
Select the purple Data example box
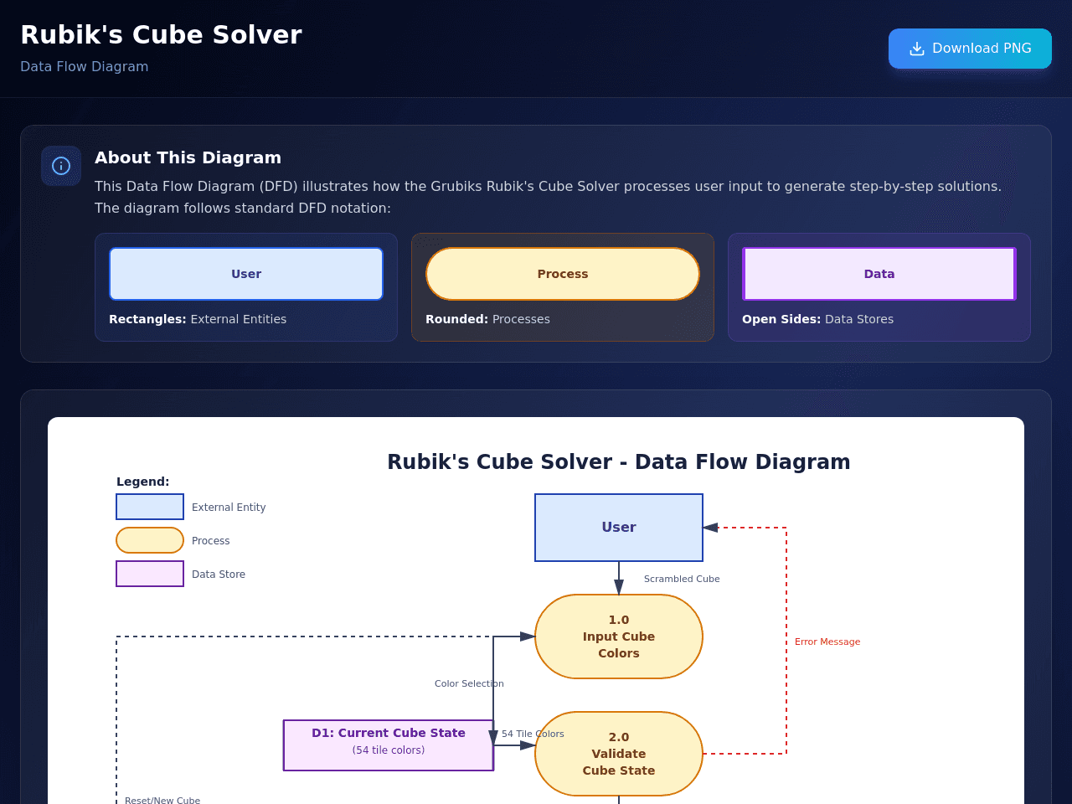click(879, 274)
